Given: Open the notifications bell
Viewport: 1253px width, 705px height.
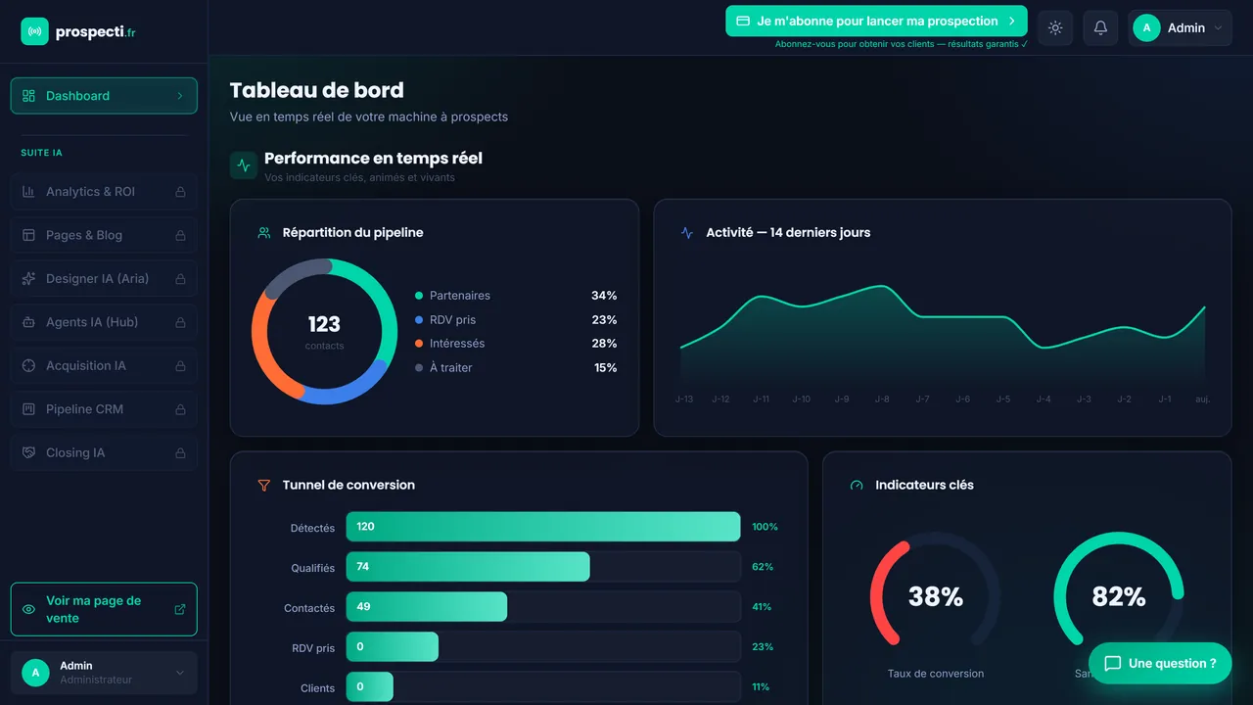Looking at the screenshot, I should point(1100,27).
